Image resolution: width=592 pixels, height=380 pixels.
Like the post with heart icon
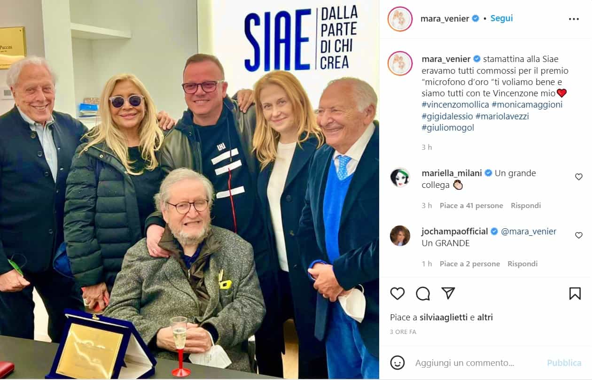[x=397, y=294]
